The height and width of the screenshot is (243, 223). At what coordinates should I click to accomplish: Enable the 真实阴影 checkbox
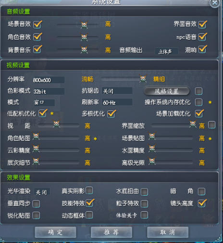pyautogui.click(x=89, y=190)
